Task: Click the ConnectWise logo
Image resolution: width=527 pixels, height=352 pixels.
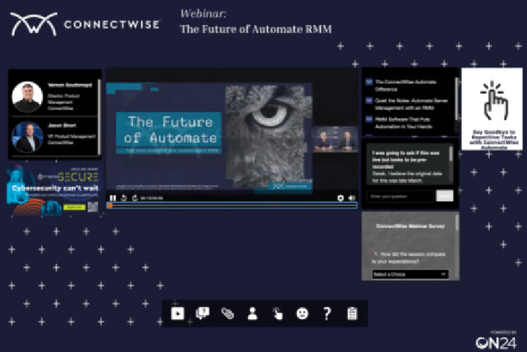Action: tap(85, 24)
